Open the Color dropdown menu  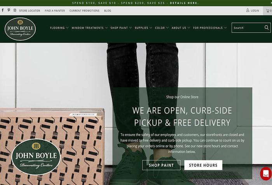(162, 28)
